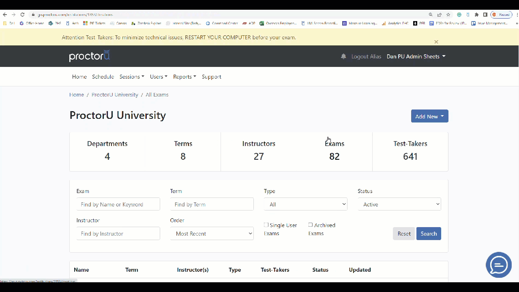519x292 pixels.
Task: Toggle the browser side panel icon
Action: 485,15
